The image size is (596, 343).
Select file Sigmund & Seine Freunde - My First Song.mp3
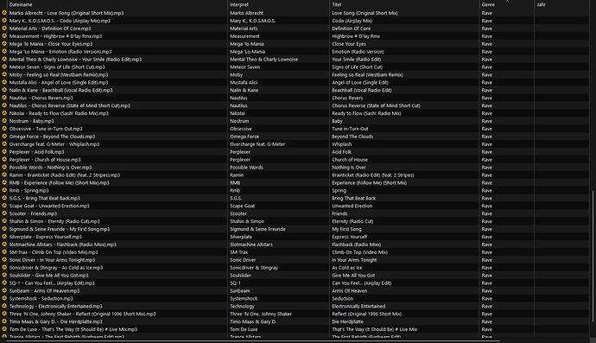(x=60, y=229)
